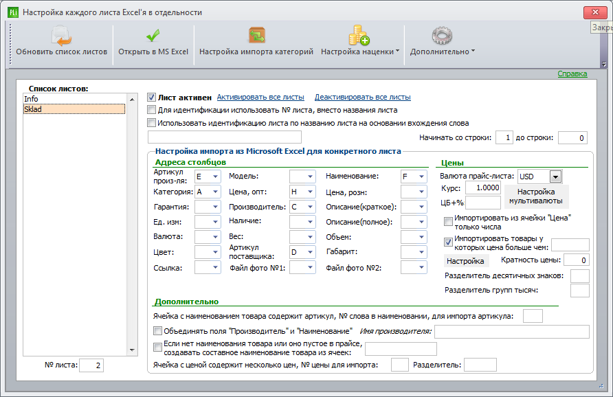This screenshot has height=397, width=613.
Task: Click the decimal separator input field
Action: coord(580,276)
